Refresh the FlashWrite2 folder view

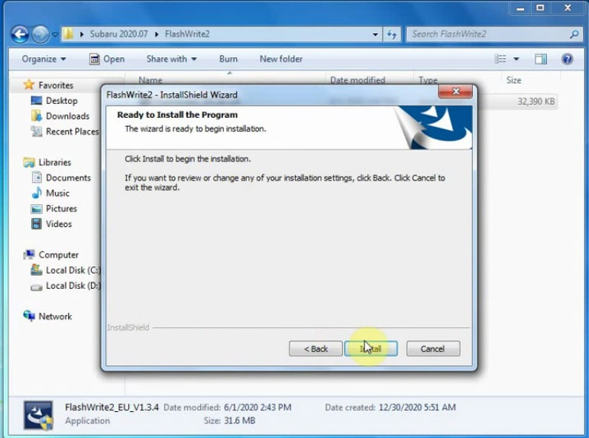(392, 34)
